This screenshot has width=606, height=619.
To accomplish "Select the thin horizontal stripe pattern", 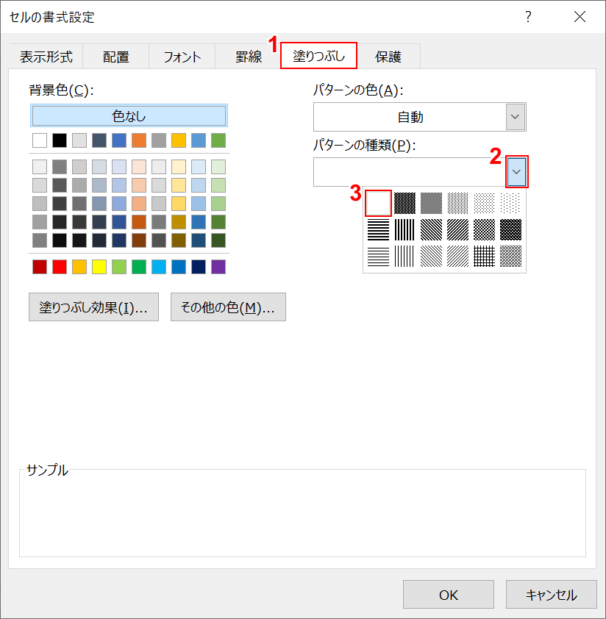I will coord(379,257).
